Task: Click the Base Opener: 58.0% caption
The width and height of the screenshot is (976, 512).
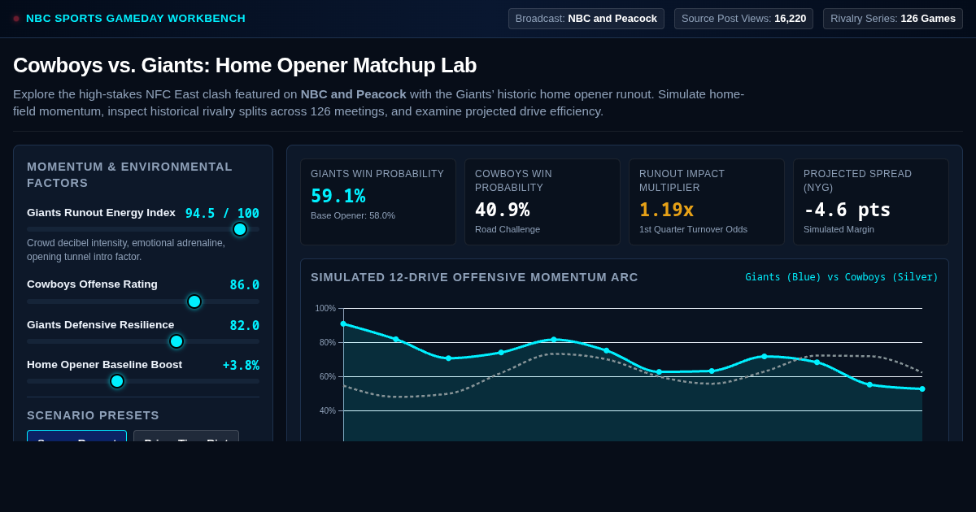Action: pos(353,215)
